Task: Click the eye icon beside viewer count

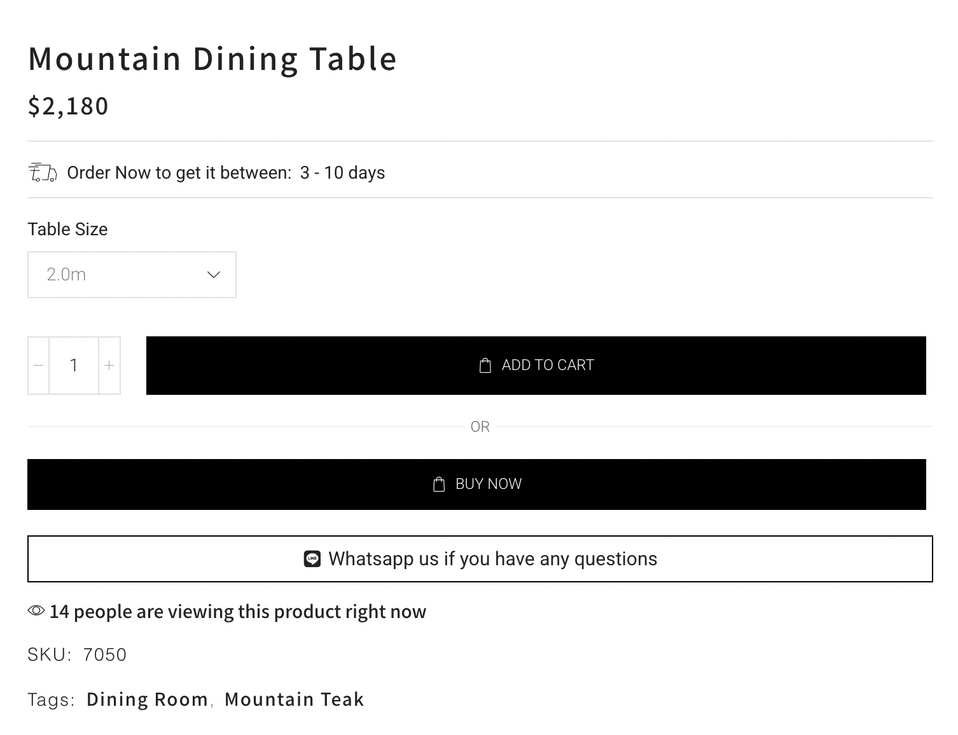Action: 36,611
